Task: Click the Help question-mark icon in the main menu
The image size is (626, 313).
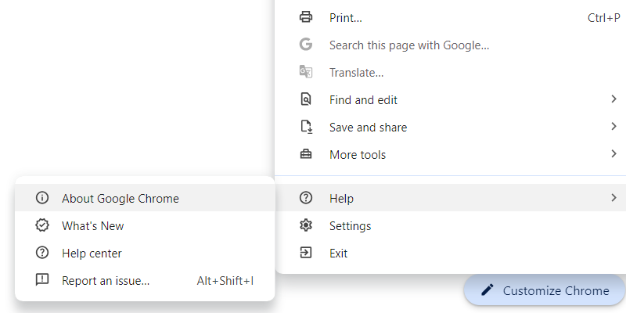Action: 306,198
